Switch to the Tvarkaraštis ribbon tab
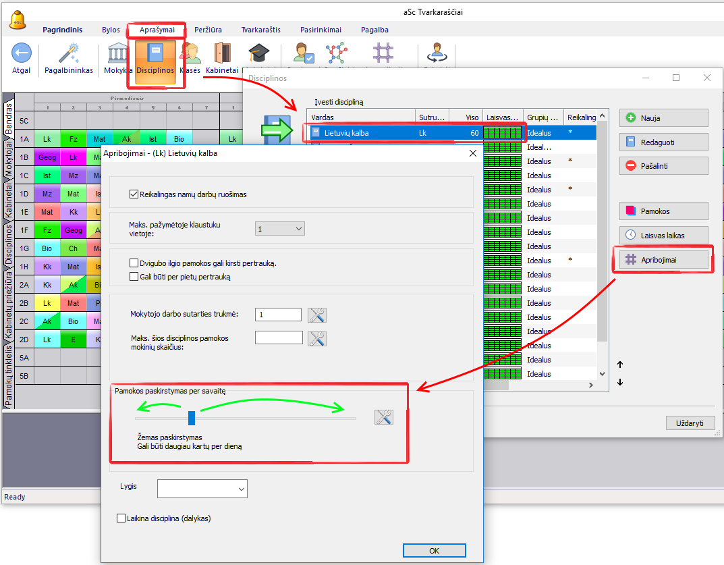Image resolution: width=724 pixels, height=565 pixels. (x=260, y=30)
